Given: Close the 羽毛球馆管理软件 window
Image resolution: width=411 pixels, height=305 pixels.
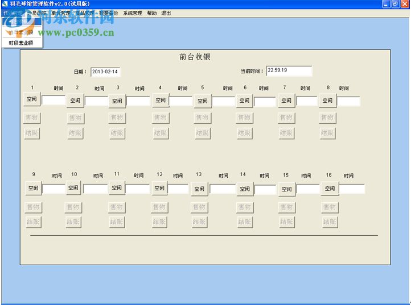Looking at the screenshot, I should click(405, 4).
